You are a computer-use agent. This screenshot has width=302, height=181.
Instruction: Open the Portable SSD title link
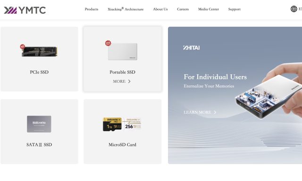tap(122, 72)
